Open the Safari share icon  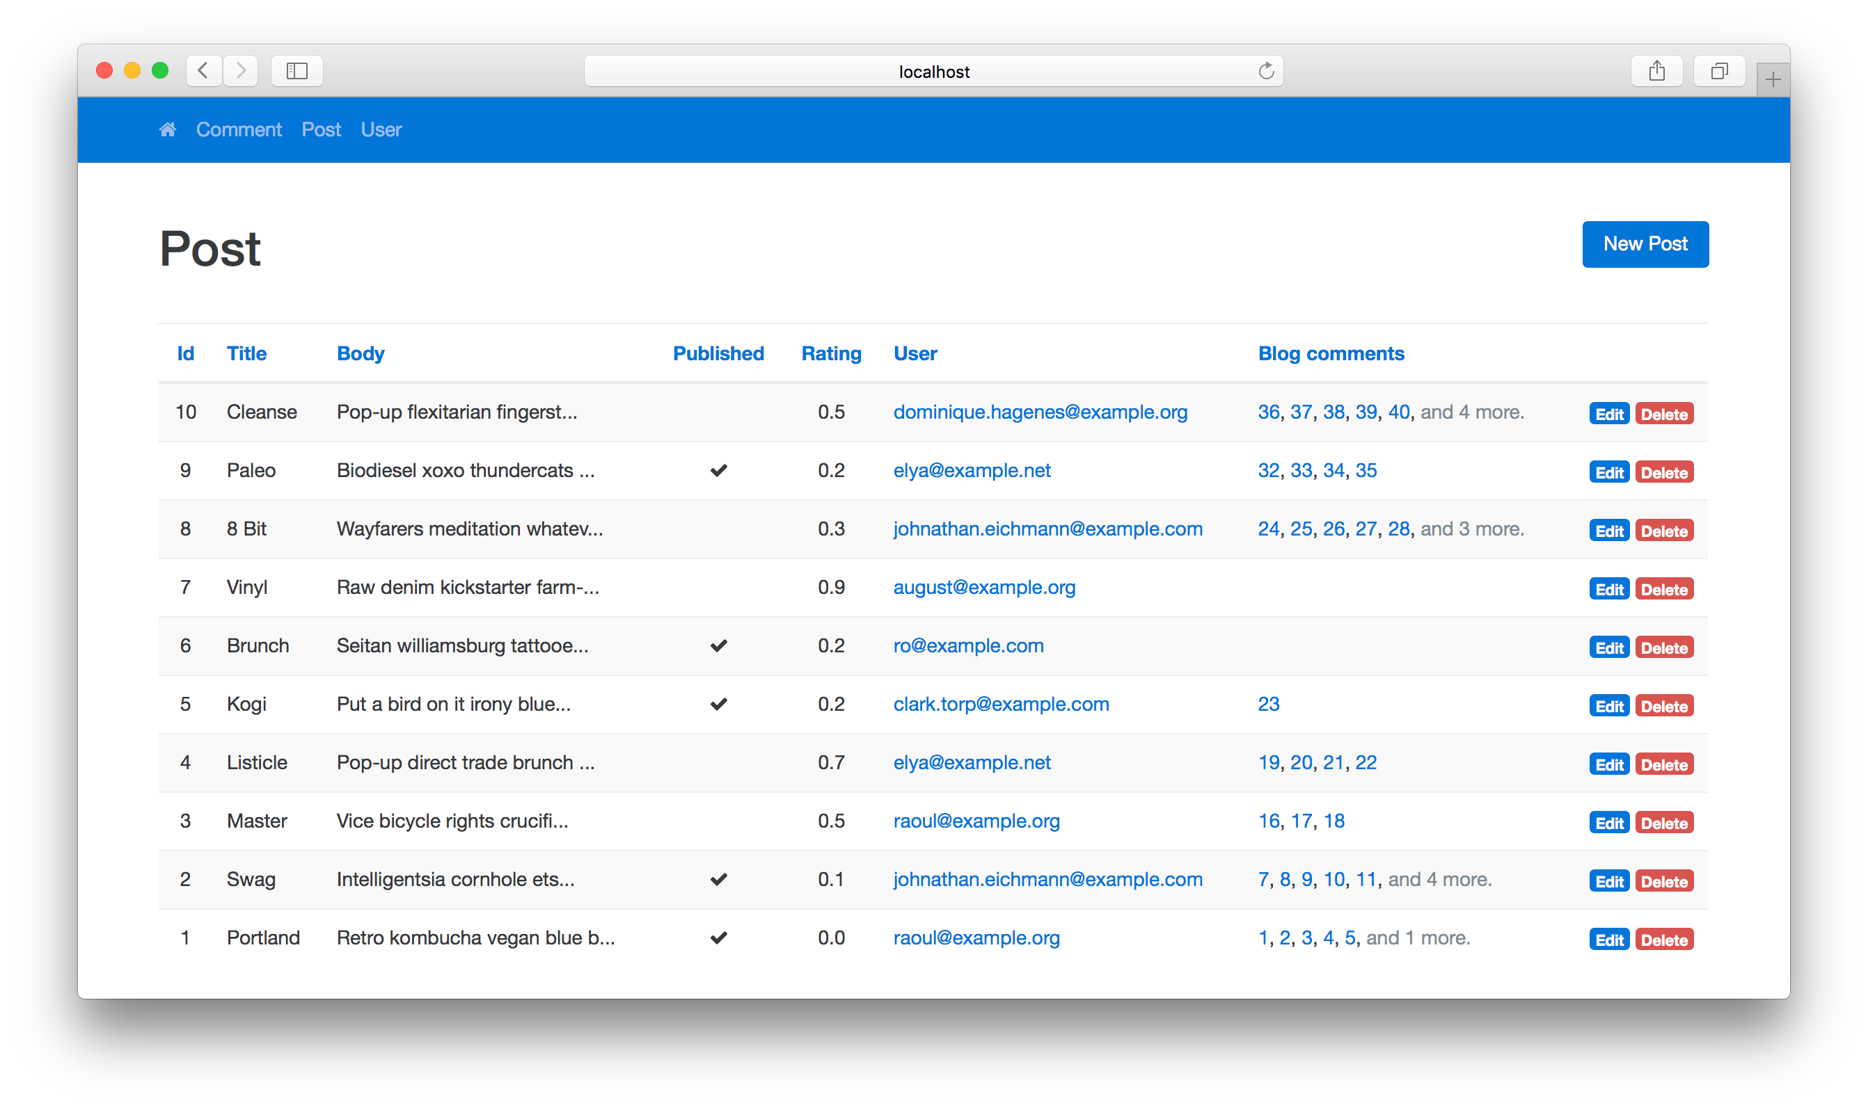point(1656,71)
